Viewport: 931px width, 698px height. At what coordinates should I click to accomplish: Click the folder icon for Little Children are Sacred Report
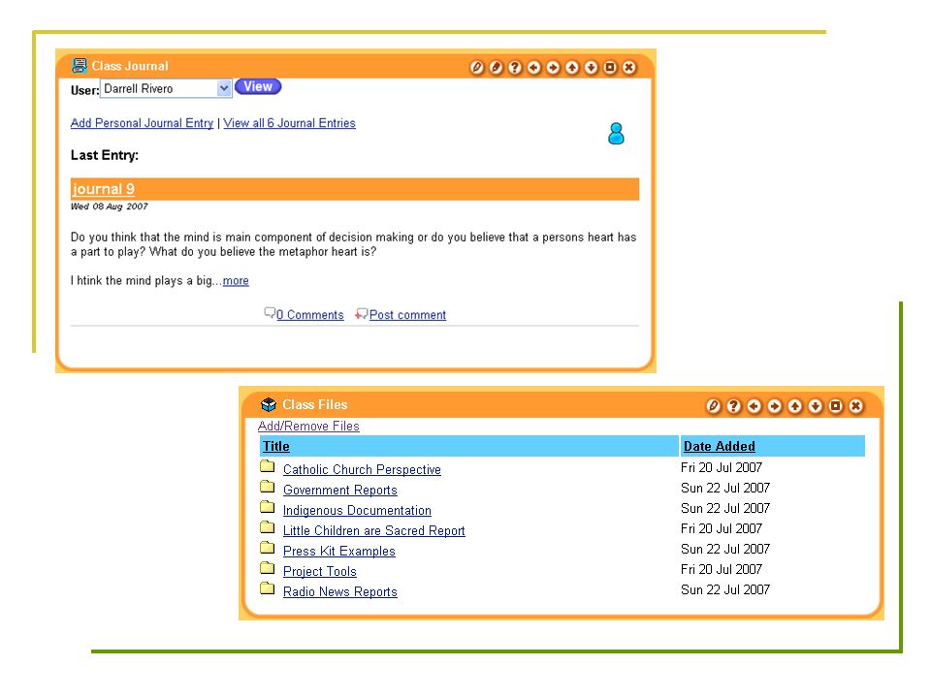click(x=268, y=527)
